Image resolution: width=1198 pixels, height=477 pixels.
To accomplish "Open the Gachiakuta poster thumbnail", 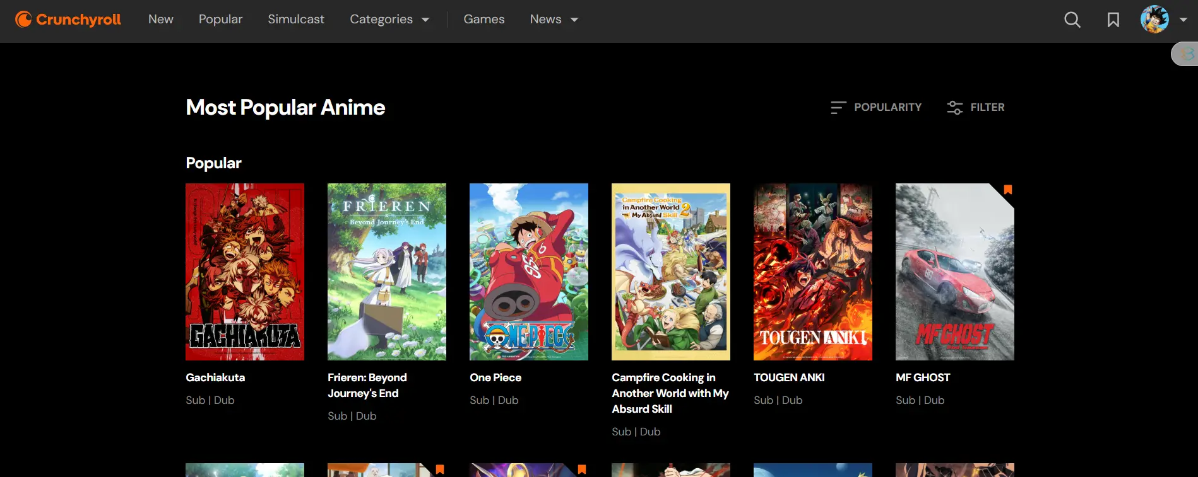I will [x=245, y=272].
